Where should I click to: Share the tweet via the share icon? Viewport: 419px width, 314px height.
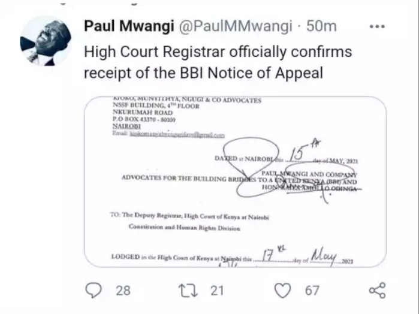coord(377,290)
